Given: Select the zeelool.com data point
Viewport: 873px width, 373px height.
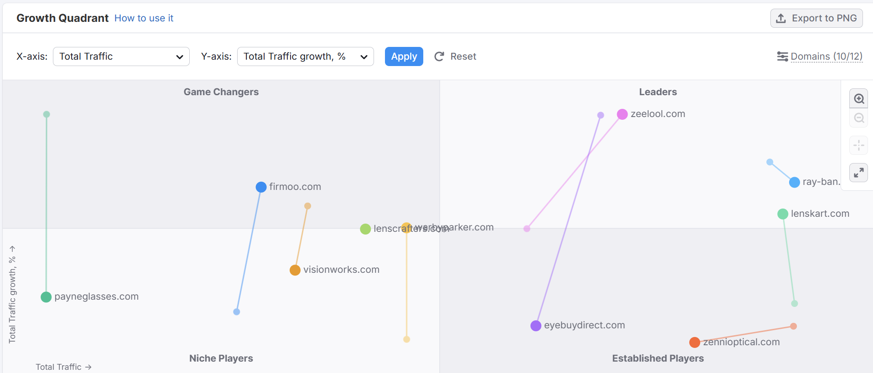Looking at the screenshot, I should (x=622, y=114).
